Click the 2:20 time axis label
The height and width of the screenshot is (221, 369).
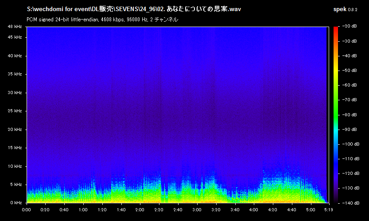[159, 210]
